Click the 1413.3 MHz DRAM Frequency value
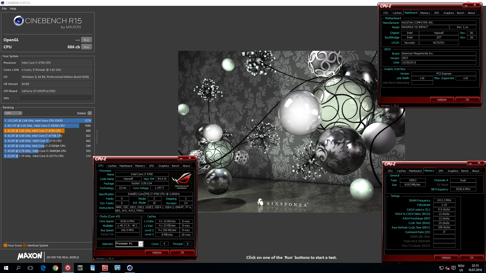 [x=444, y=200]
